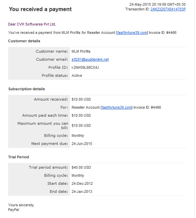Screen dimensions: 196x218
Task: Click the Next payment due date 24-Jun-2015
Action: pyautogui.click(x=82, y=144)
